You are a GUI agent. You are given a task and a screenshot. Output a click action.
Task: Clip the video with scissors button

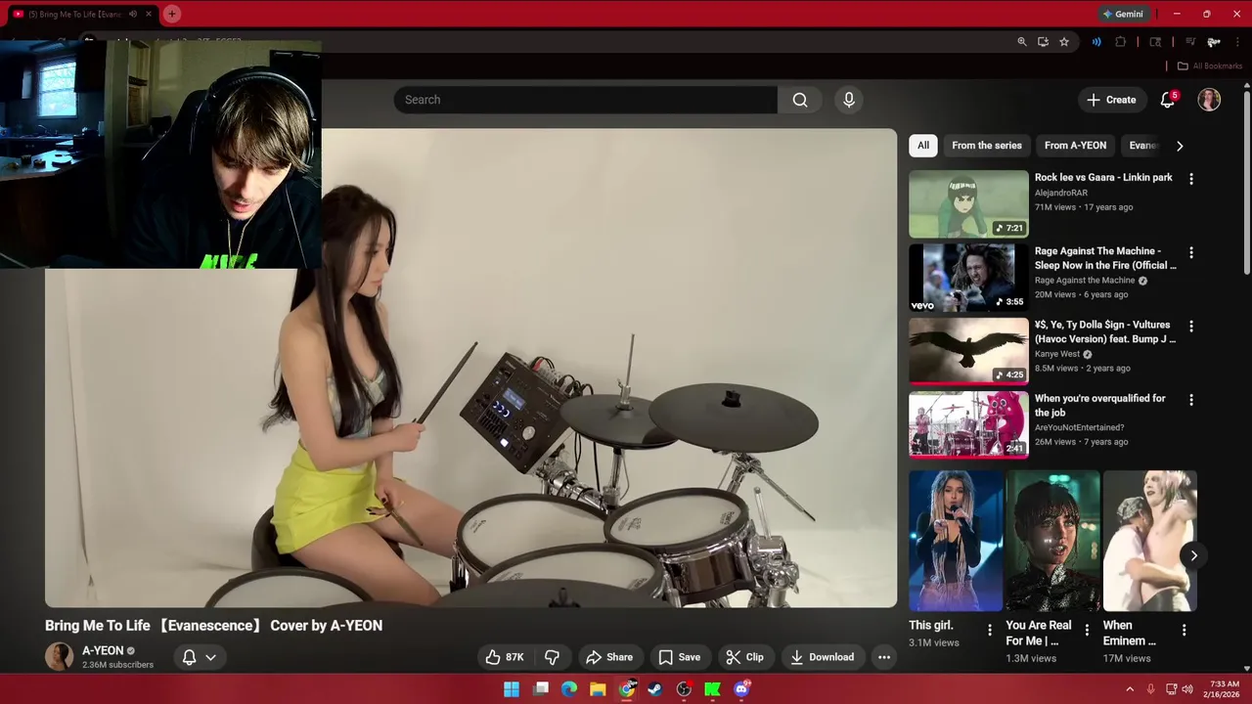(744, 657)
